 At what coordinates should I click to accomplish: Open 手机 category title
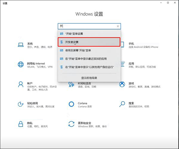pos(131,44)
